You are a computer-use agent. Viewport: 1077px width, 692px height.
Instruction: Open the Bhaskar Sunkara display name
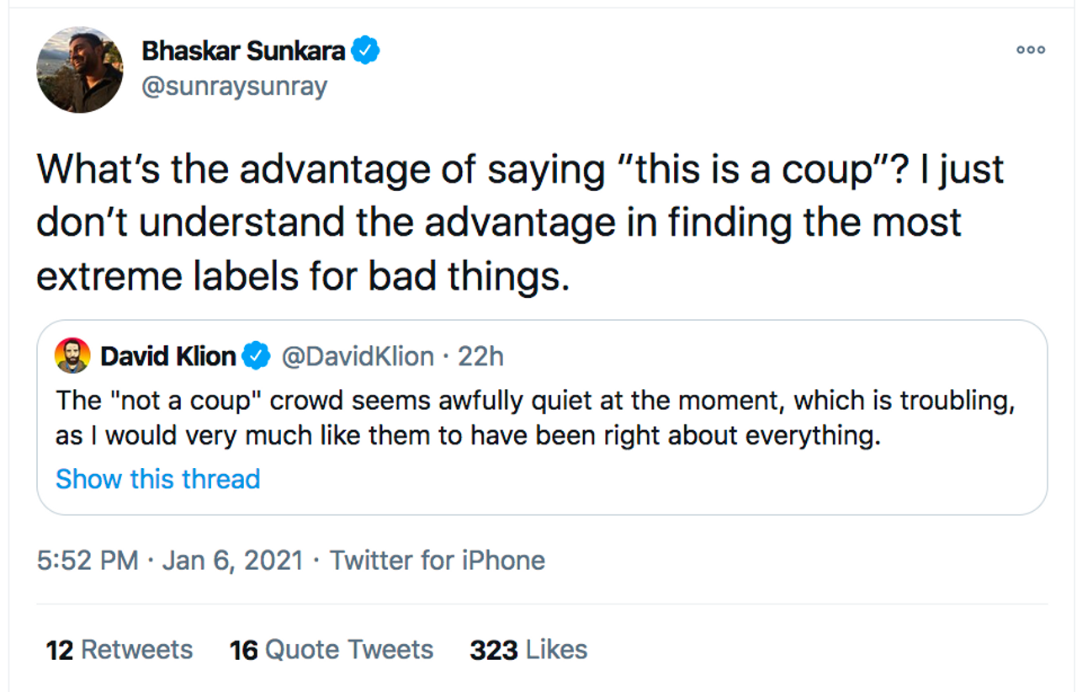tap(243, 51)
